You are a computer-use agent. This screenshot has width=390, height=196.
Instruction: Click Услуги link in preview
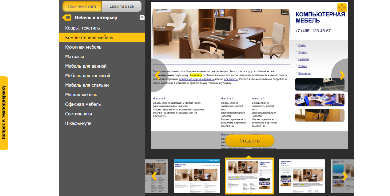(303, 52)
